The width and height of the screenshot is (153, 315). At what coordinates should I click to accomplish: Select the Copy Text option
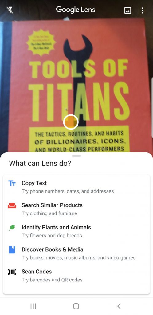tap(76, 187)
